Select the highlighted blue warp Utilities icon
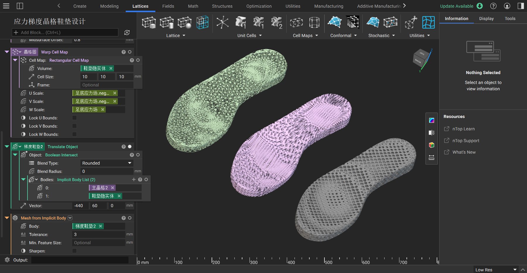Image resolution: width=527 pixels, height=273 pixels. tap(428, 23)
